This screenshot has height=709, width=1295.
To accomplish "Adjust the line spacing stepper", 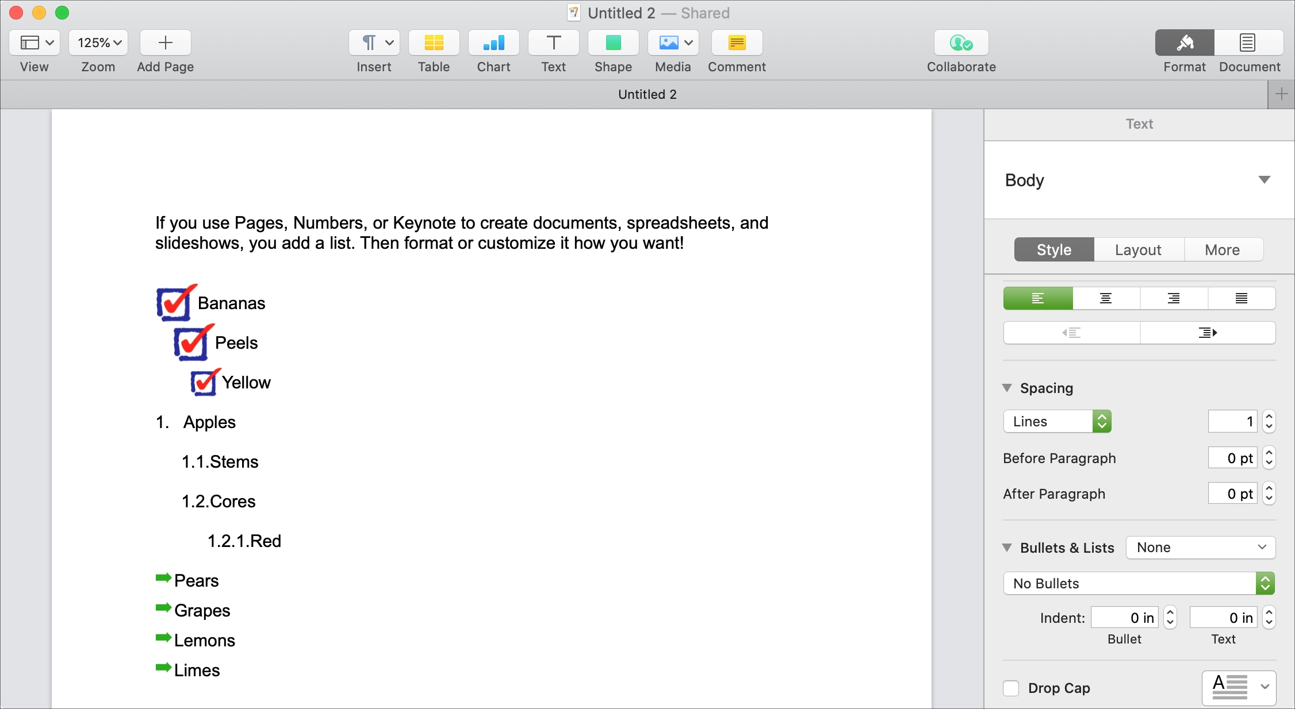I will tap(1269, 421).
